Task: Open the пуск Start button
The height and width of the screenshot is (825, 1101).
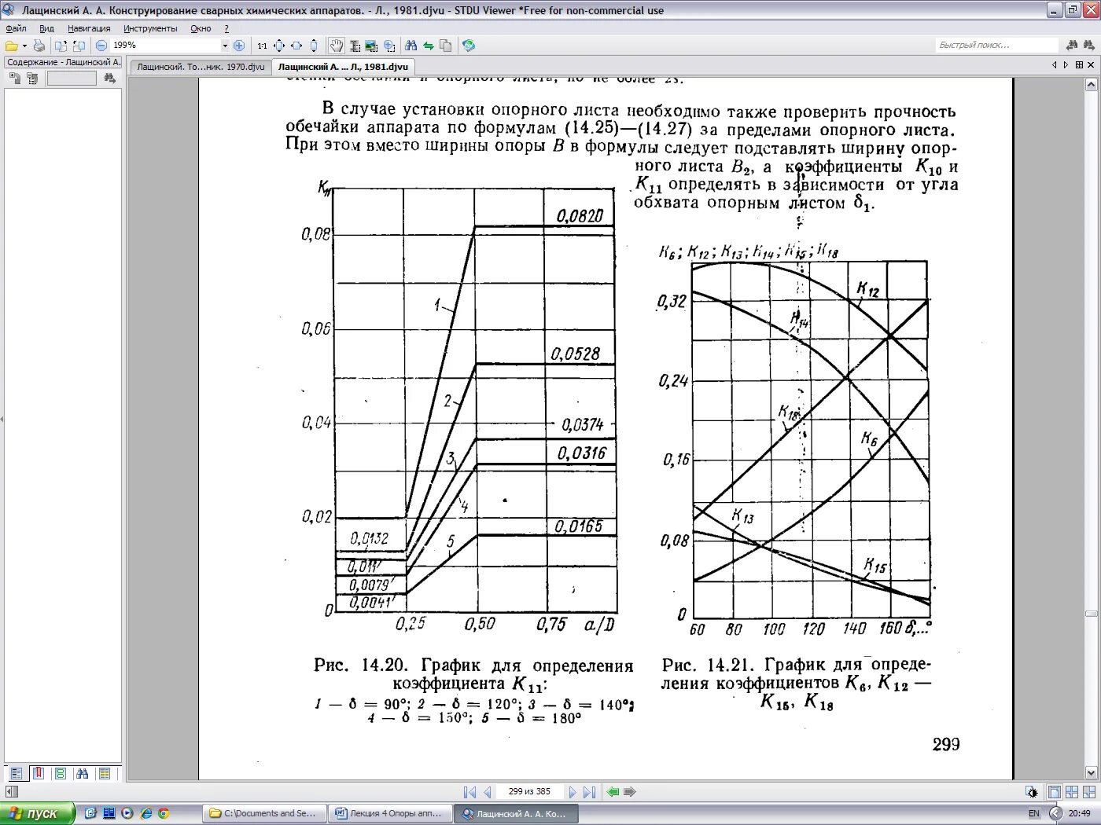Action: (37, 813)
